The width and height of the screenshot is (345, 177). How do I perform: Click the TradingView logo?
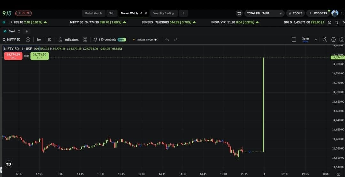[x=9, y=164]
